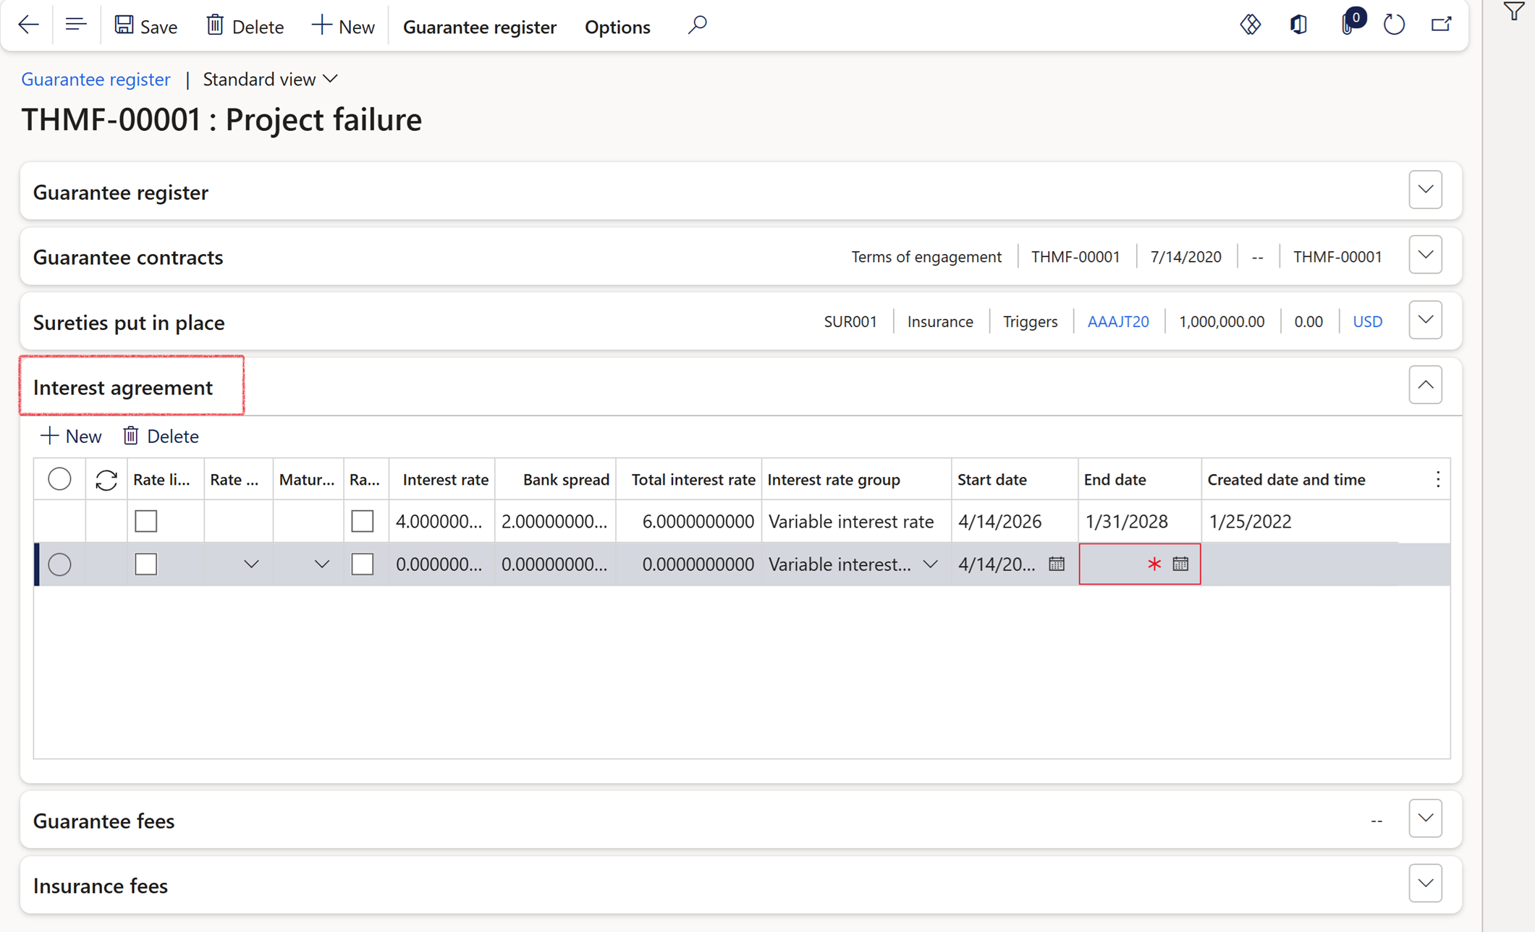Tick the first row Rate li... checkbox
Image resolution: width=1535 pixels, height=932 pixels.
point(146,521)
